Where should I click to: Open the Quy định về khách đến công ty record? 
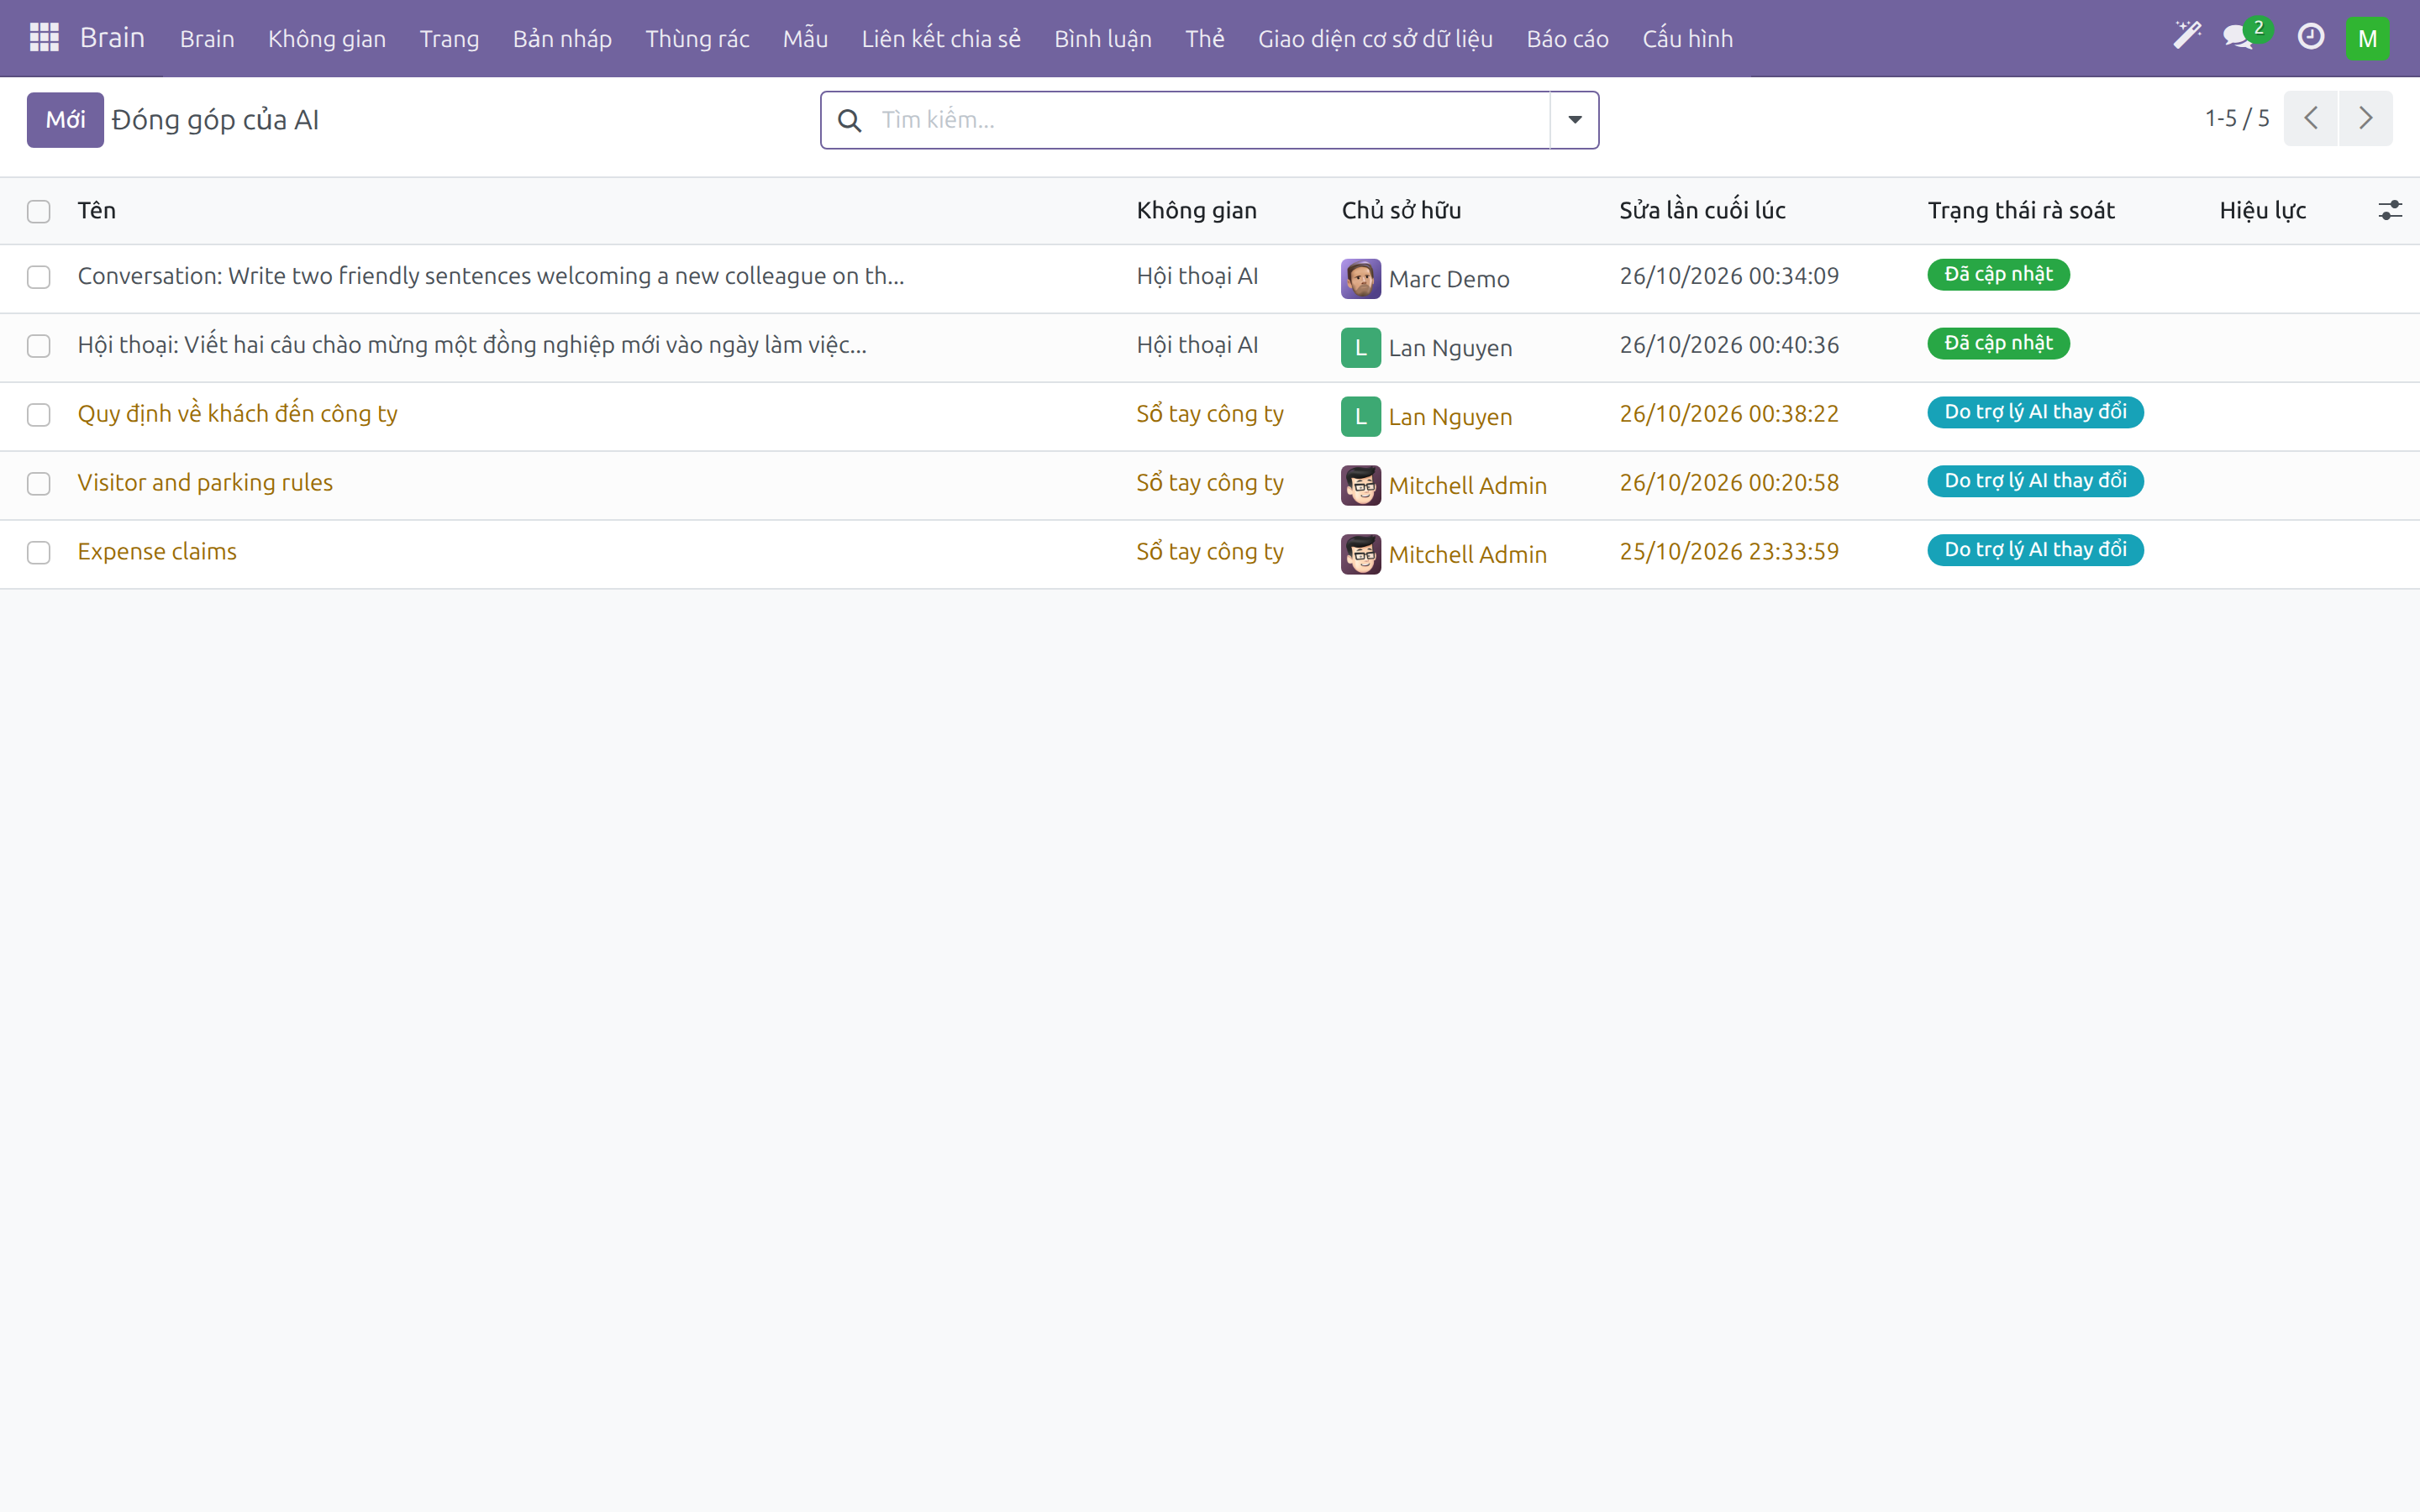[238, 413]
